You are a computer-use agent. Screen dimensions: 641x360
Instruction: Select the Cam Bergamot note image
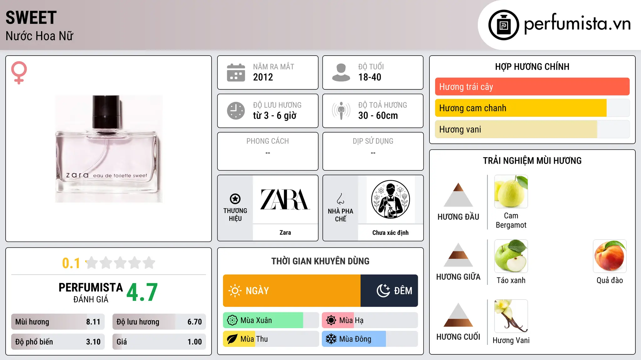511,192
